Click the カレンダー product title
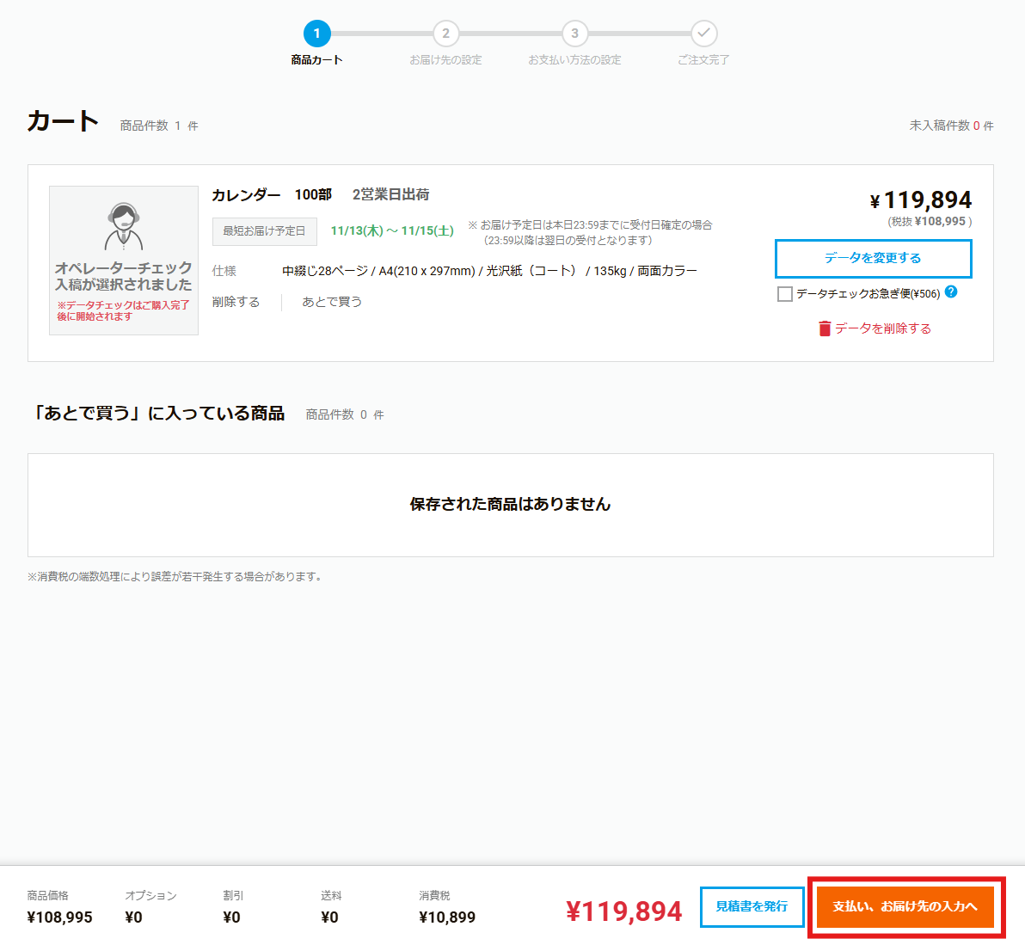The height and width of the screenshot is (945, 1025). click(x=246, y=195)
